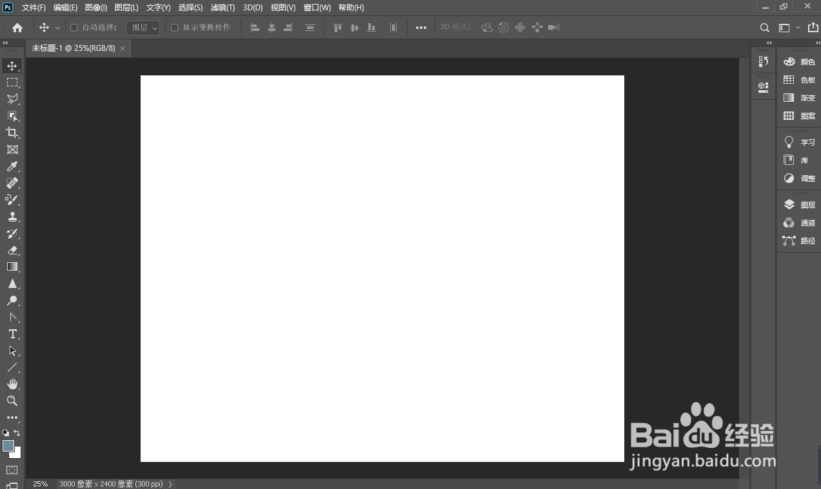The height and width of the screenshot is (489, 821).
Task: Open the 图层 auto-select dropdown
Action: coord(143,28)
